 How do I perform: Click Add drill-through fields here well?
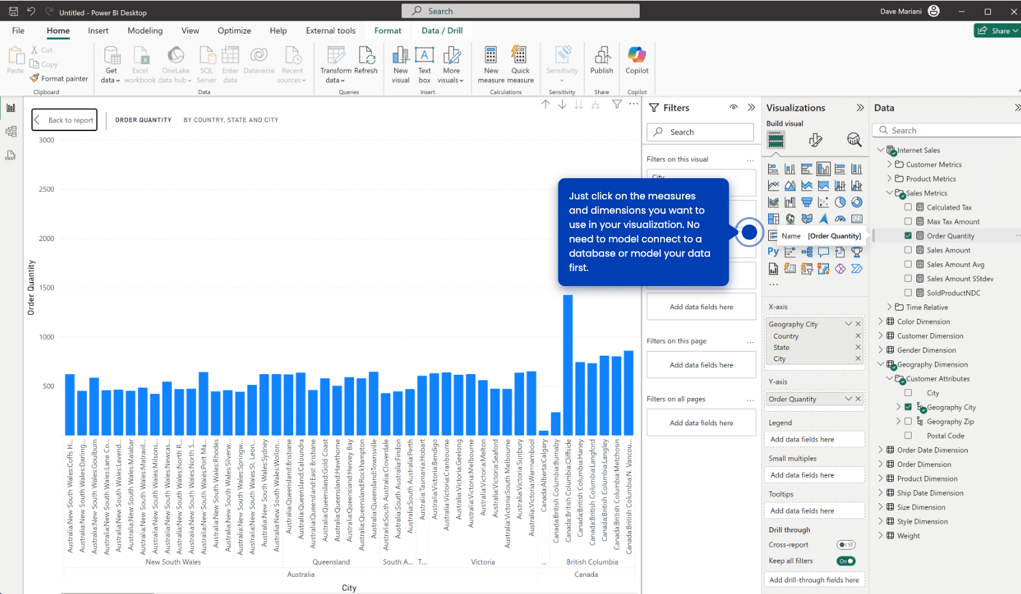(x=814, y=580)
